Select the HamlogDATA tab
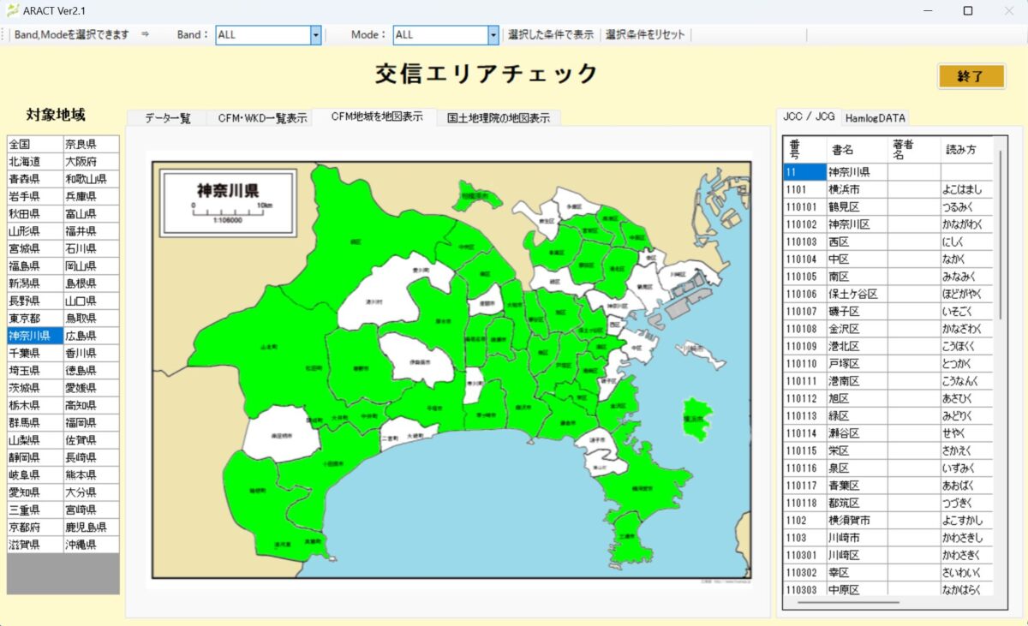The width and height of the screenshot is (1028, 626). (x=875, y=118)
